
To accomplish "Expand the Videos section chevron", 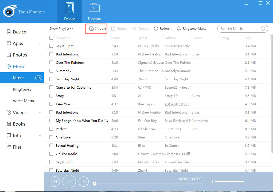I will [40, 112].
